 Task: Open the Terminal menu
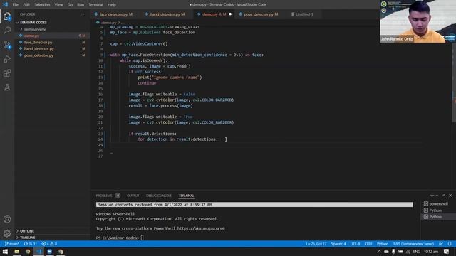click(x=96, y=5)
